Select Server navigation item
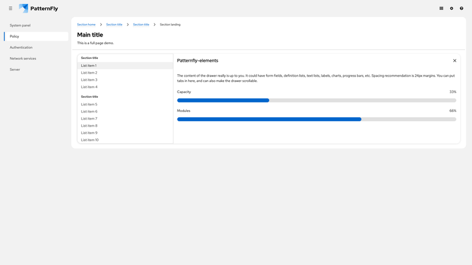This screenshot has width=472, height=265. (15, 69)
